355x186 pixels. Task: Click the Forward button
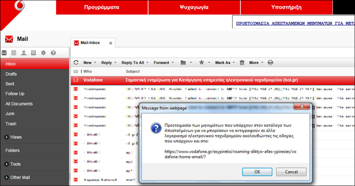coord(161,63)
